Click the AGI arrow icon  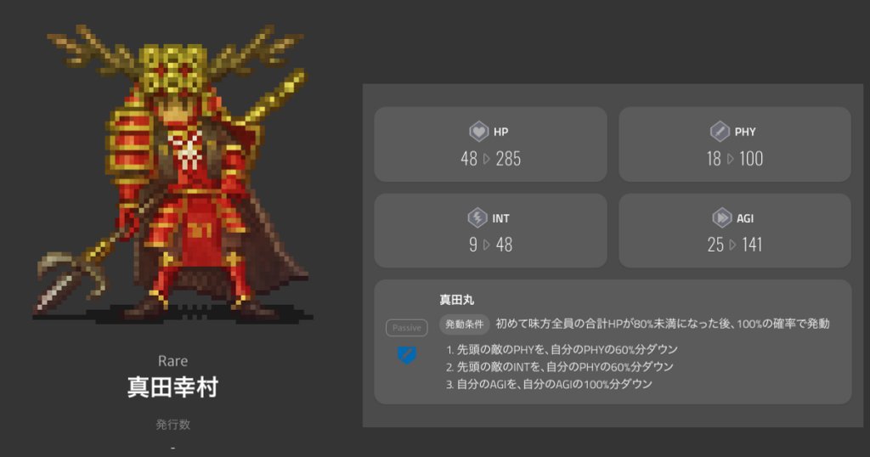click(722, 217)
